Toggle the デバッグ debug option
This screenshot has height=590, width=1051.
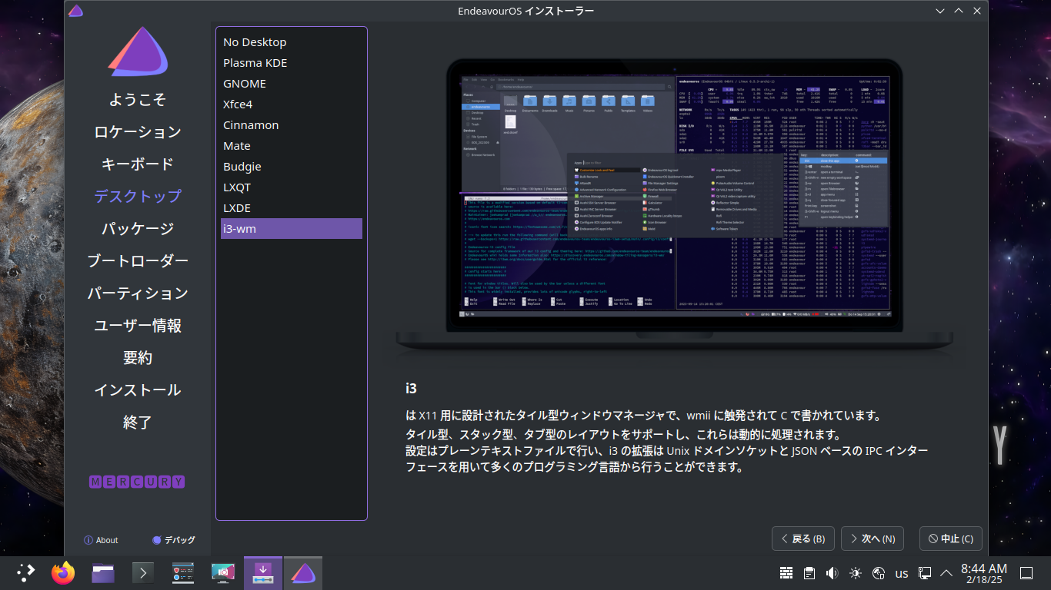point(174,540)
